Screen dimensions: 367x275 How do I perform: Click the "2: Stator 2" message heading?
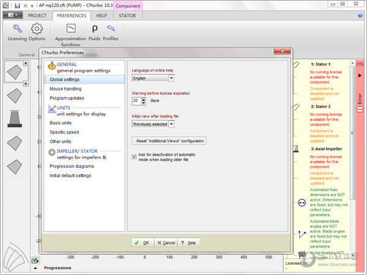click(321, 107)
